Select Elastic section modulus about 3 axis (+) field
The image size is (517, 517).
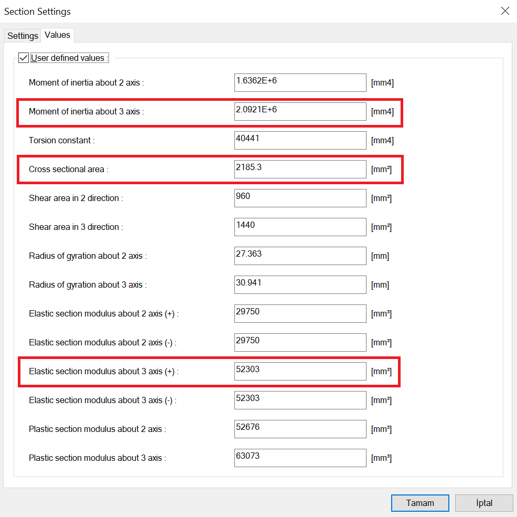pyautogui.click(x=300, y=371)
